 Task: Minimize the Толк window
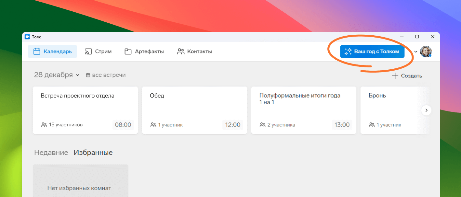[x=402, y=37]
